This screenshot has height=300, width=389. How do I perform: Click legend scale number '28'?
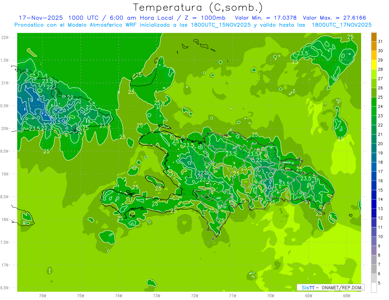pyautogui.click(x=381, y=69)
